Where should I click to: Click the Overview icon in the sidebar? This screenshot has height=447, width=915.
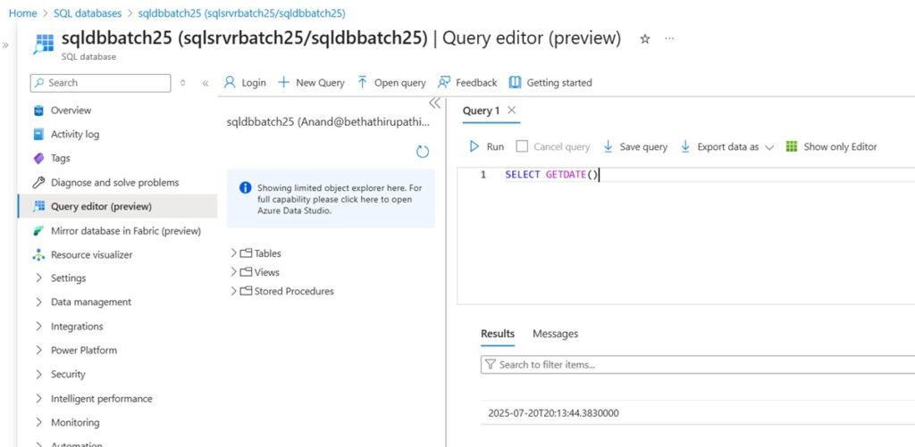coord(38,110)
